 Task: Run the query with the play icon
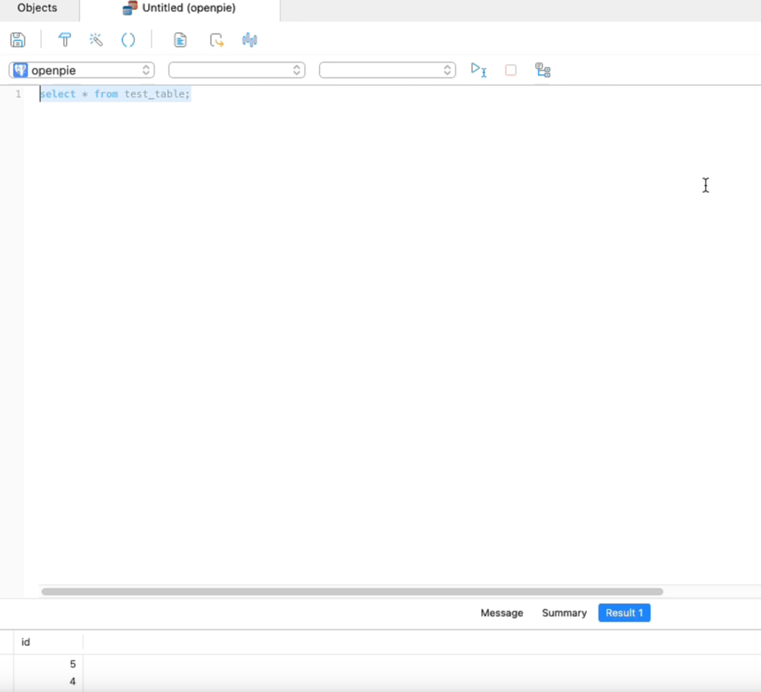[478, 70]
